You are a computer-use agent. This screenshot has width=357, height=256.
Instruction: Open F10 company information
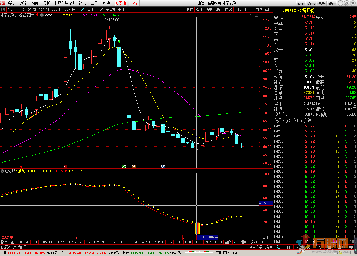pyautogui.click(x=238, y=9)
